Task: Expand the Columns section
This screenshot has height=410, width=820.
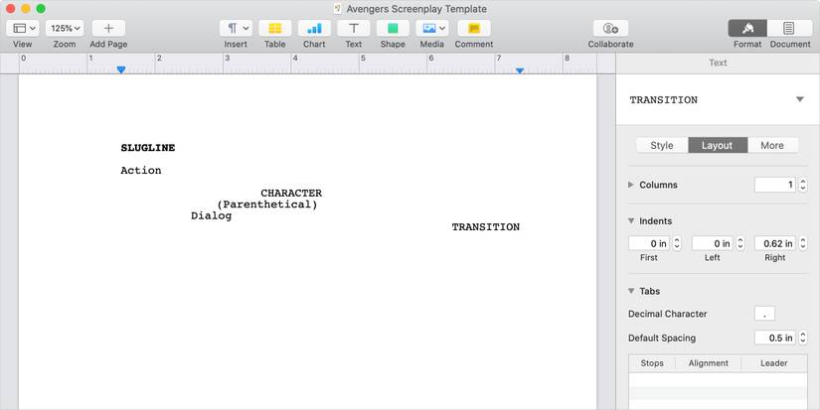Action: [x=631, y=186]
